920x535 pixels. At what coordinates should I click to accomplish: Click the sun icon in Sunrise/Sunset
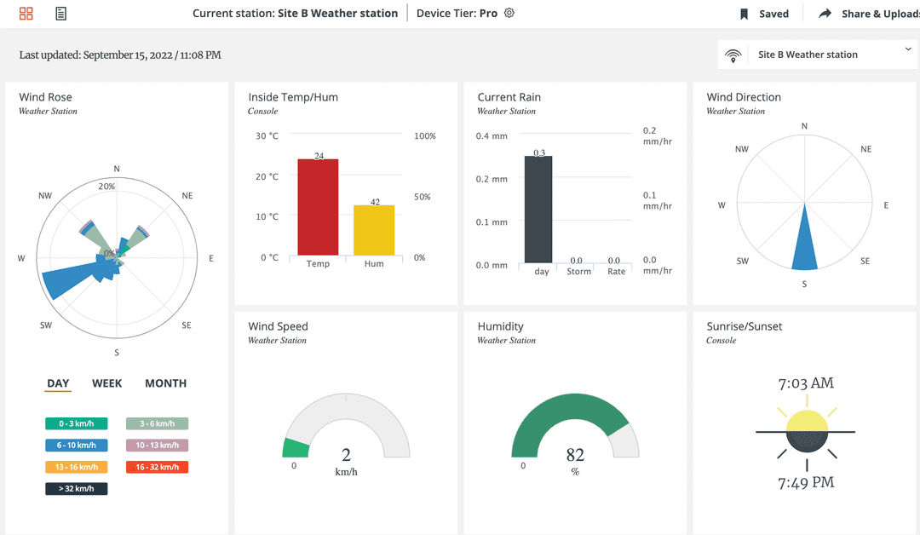tap(806, 432)
